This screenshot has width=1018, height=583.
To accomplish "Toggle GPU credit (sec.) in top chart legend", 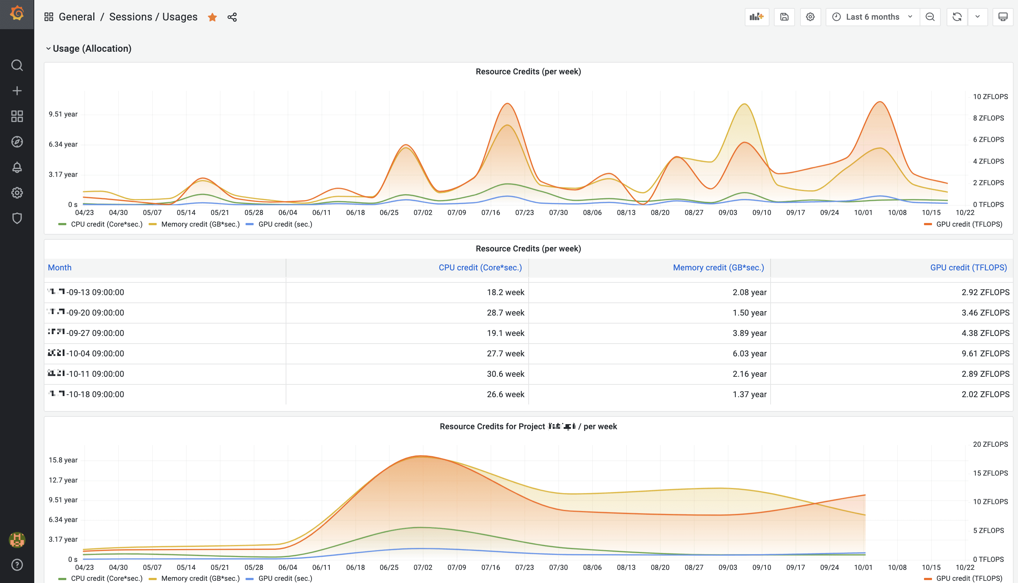I will click(x=285, y=224).
